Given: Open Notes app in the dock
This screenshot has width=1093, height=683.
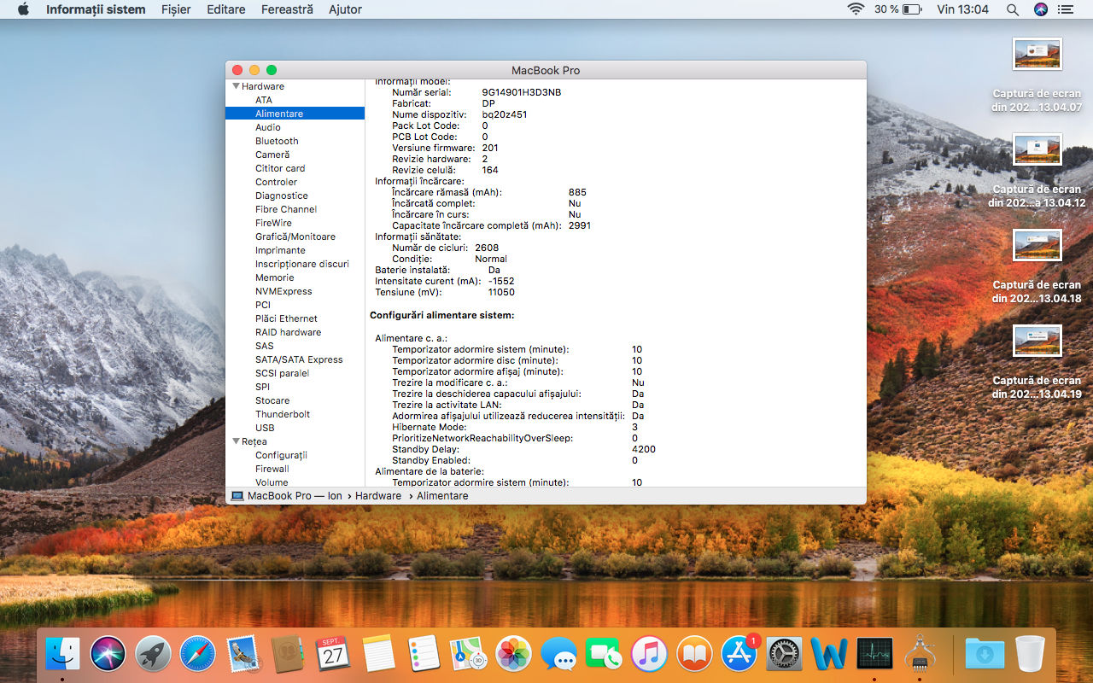Looking at the screenshot, I should [x=378, y=654].
